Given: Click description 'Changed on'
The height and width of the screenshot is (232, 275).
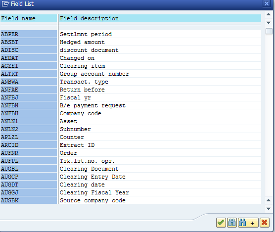Looking at the screenshot, I should (x=77, y=58).
